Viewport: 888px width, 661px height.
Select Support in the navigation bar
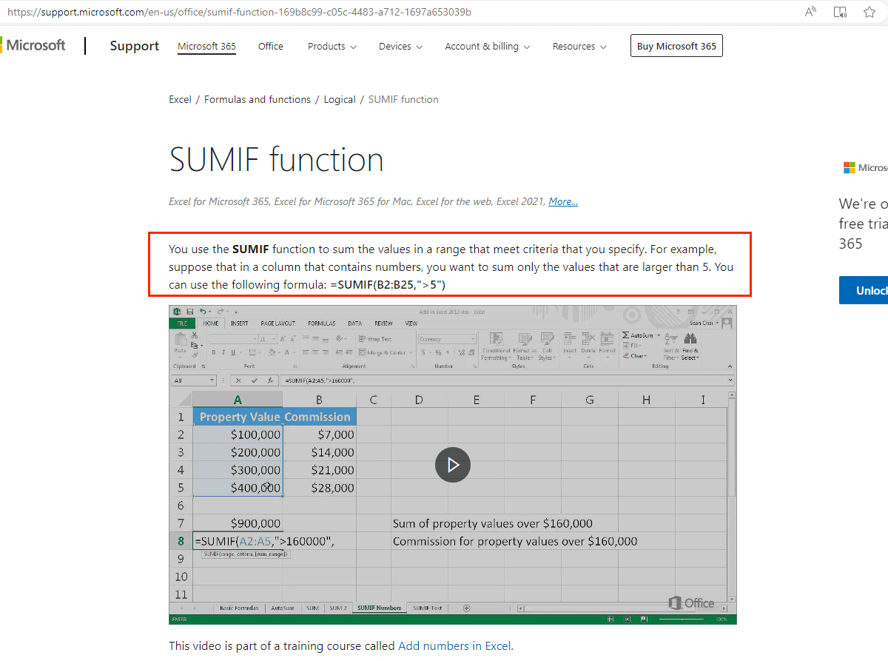pos(134,46)
